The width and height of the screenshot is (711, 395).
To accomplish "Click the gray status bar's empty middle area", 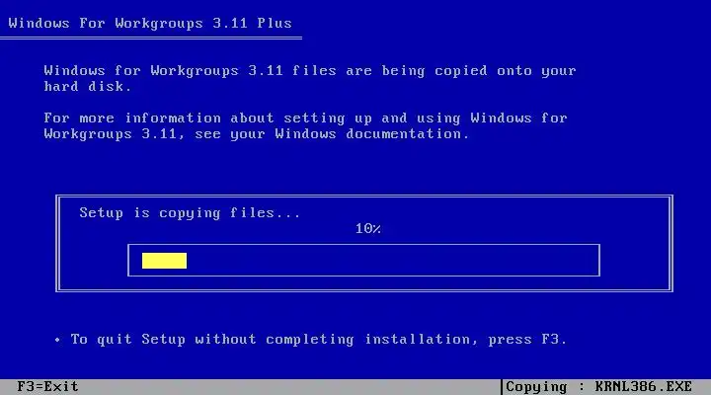I will click(x=289, y=387).
